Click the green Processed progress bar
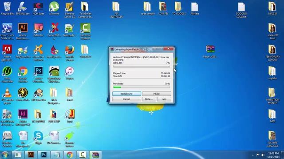The width and height of the screenshot is (284, 159). (x=142, y=87)
